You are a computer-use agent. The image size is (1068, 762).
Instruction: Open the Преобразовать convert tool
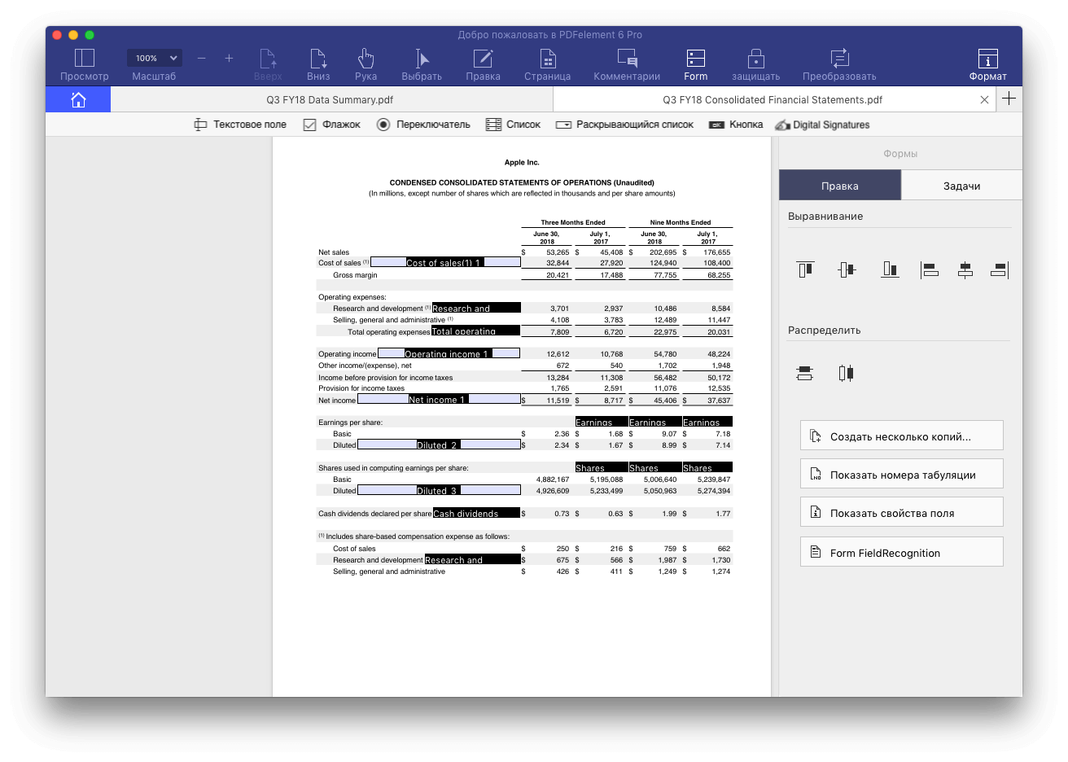pos(839,64)
